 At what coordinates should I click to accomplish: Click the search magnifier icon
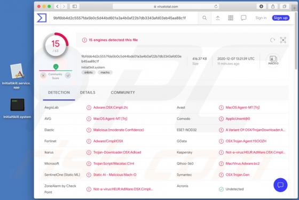204,18
